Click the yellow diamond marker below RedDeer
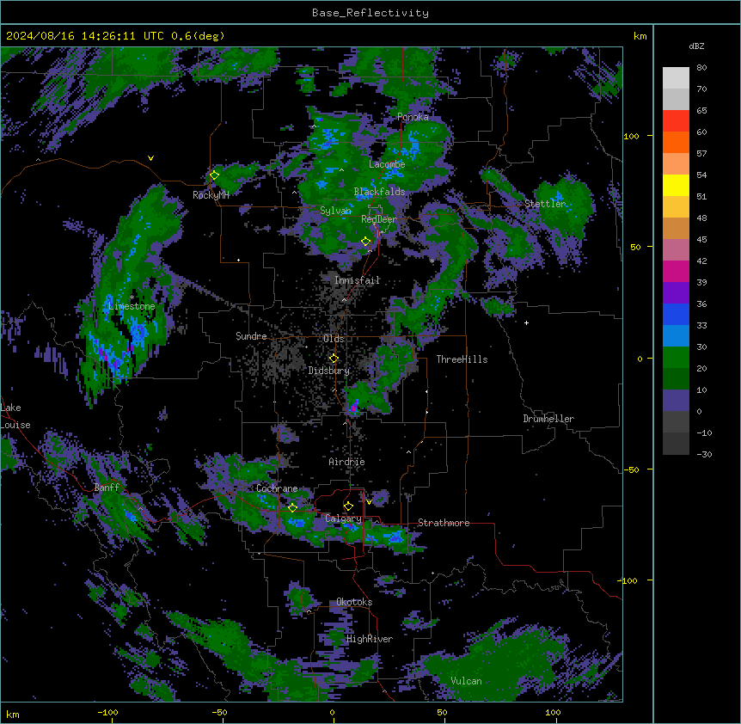 [x=365, y=242]
